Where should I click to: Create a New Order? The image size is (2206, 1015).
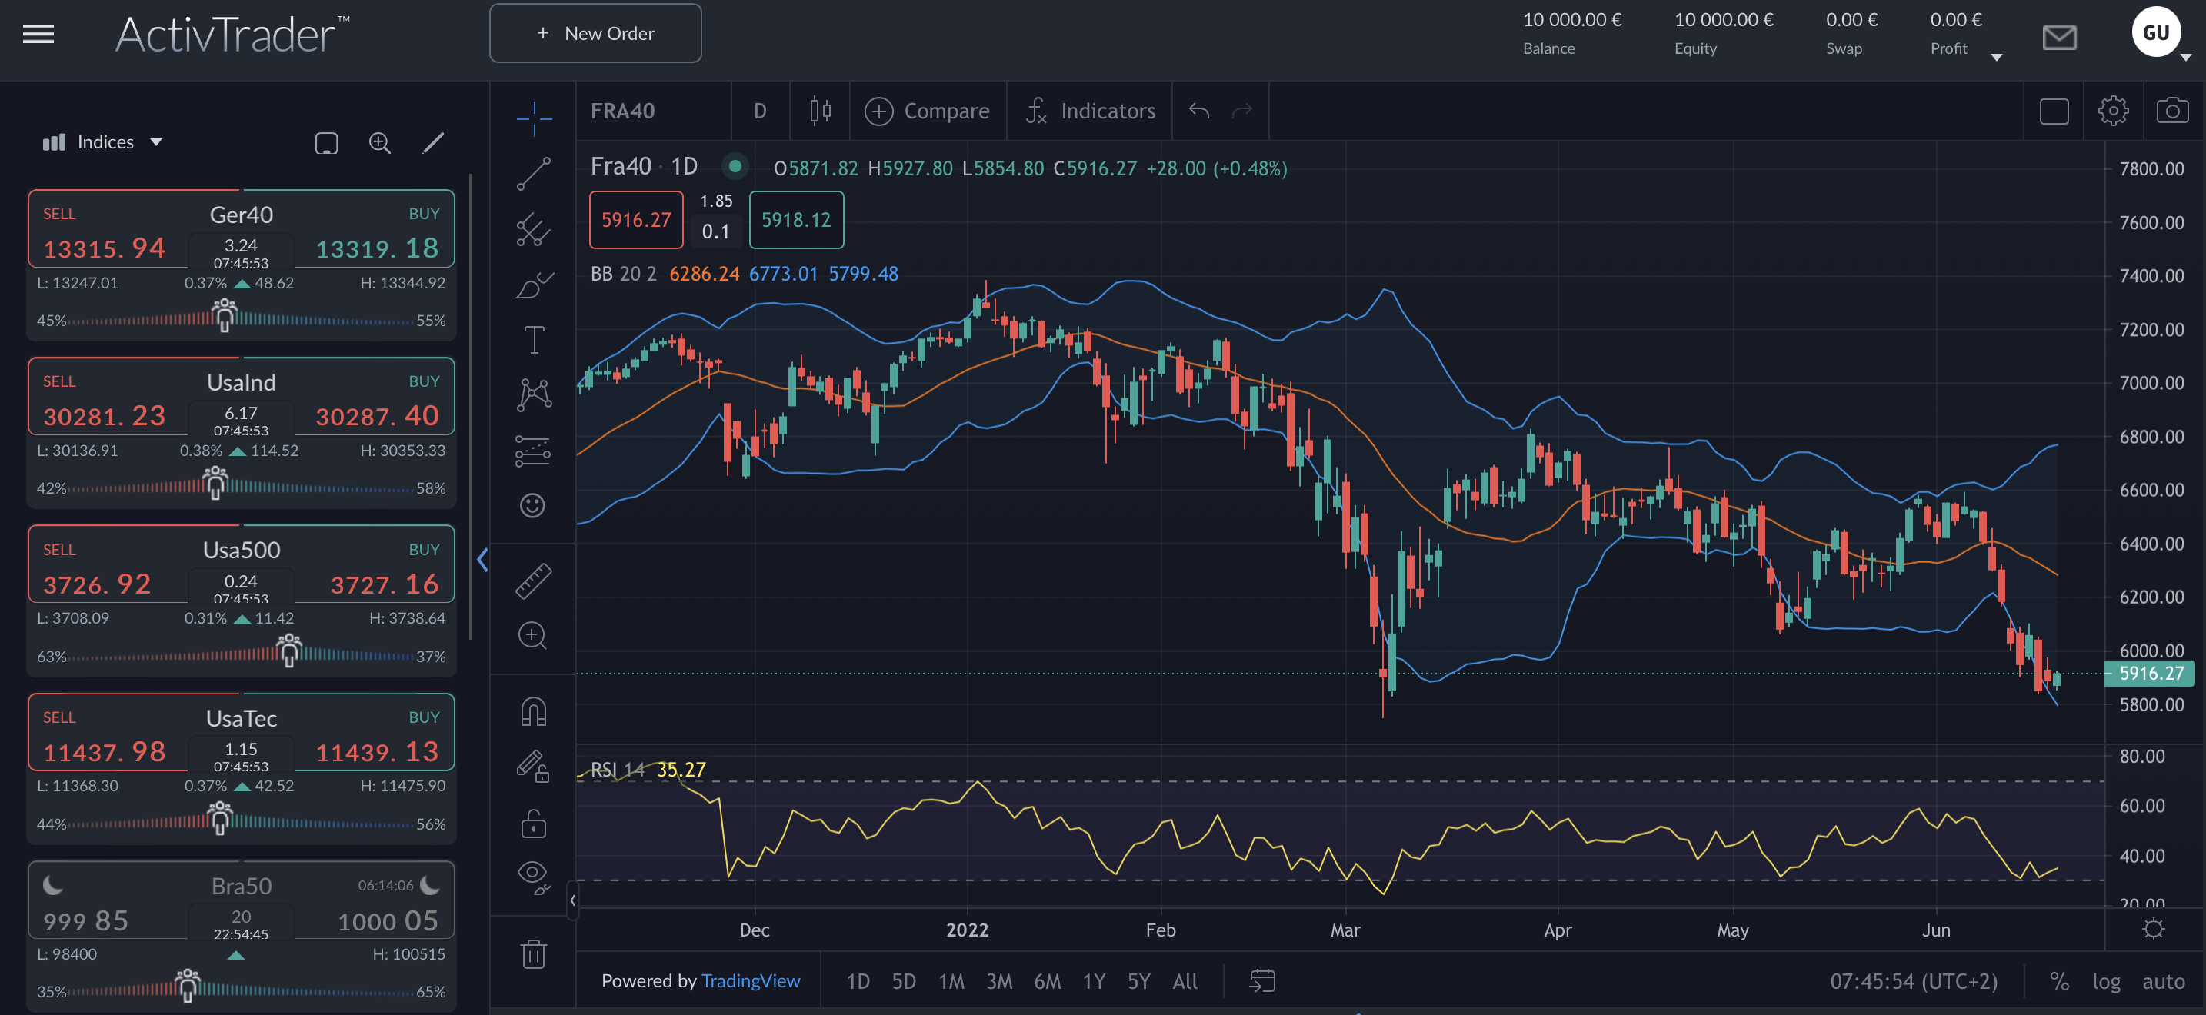point(595,33)
